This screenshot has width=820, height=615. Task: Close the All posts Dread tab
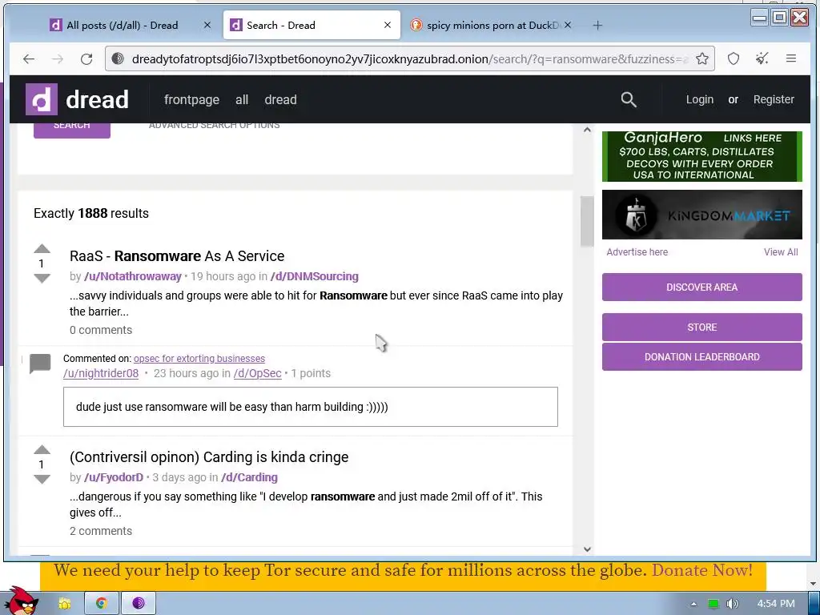pyautogui.click(x=207, y=25)
